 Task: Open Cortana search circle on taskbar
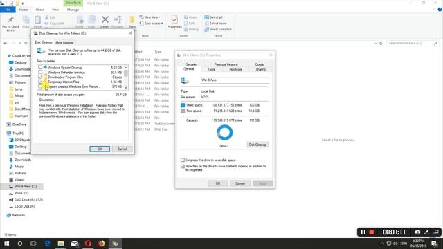point(20,243)
